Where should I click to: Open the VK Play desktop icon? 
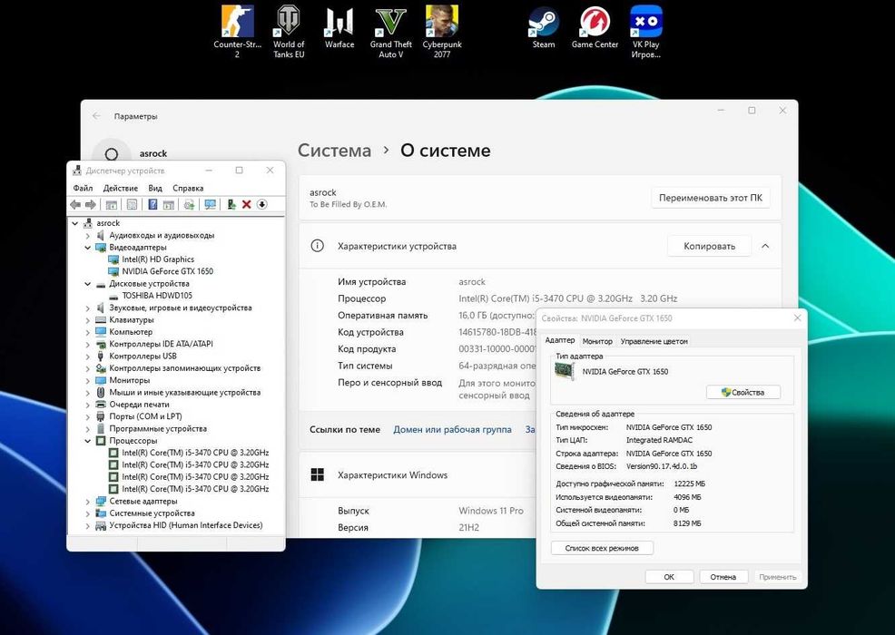point(645,32)
